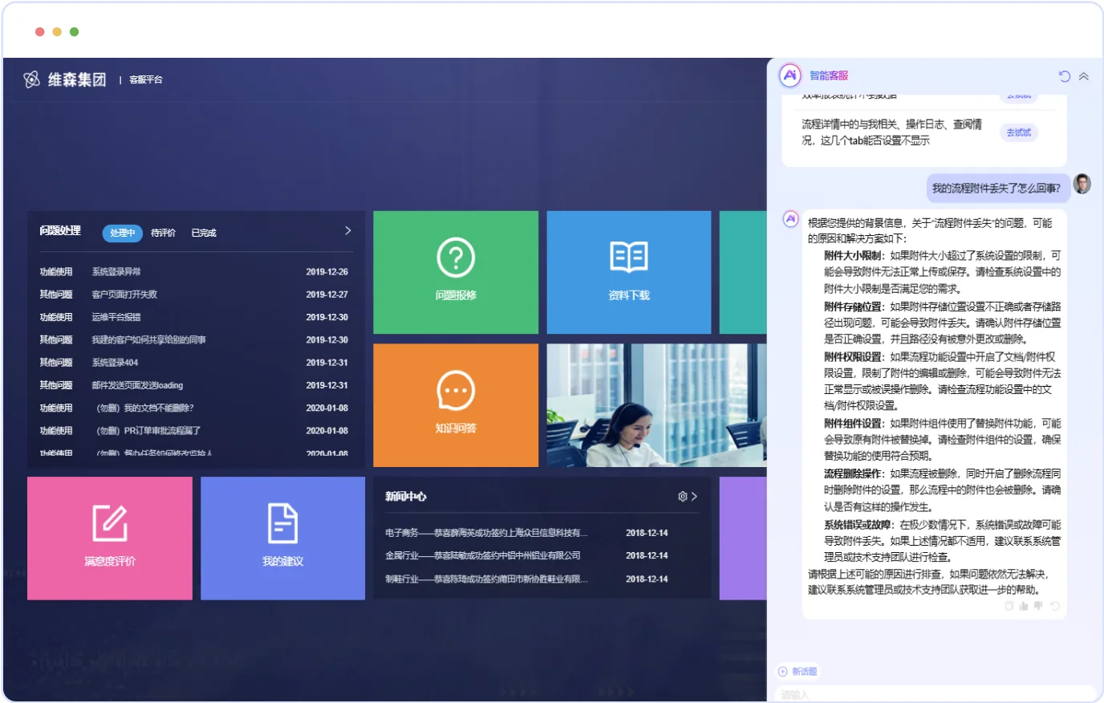Open the 资料下载 book tile

tap(629, 272)
